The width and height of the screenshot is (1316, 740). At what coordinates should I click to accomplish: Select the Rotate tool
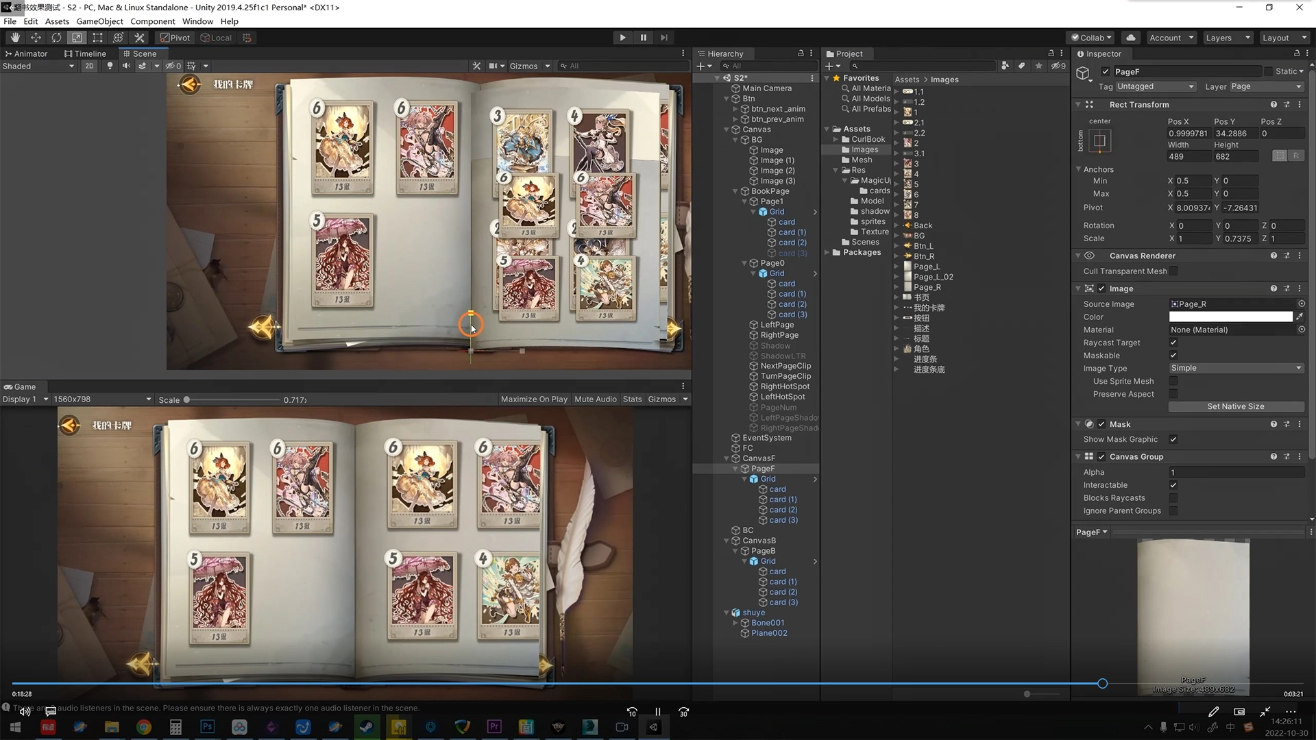56,38
